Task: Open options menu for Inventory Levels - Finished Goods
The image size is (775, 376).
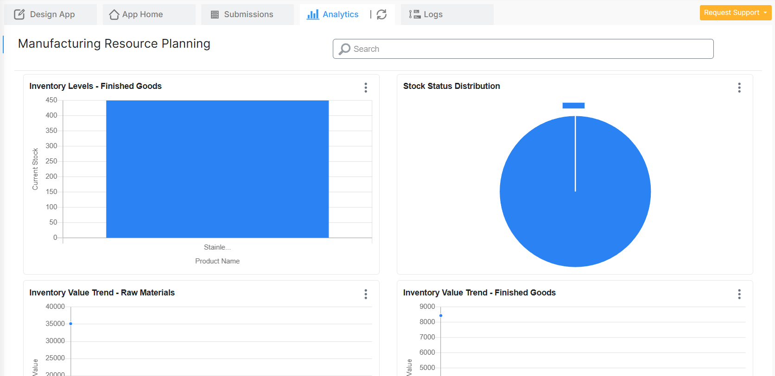Action: click(x=366, y=88)
